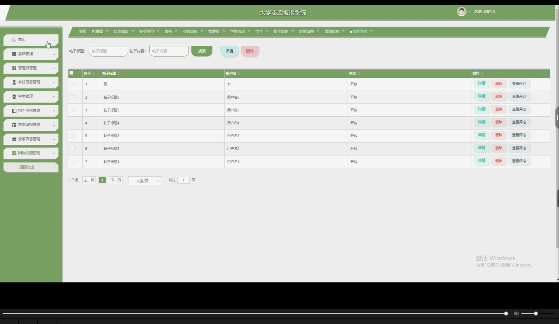Viewport: 559px width, 324px height.
Task: Switch to the 轮播图 tab
Action: 97,31
